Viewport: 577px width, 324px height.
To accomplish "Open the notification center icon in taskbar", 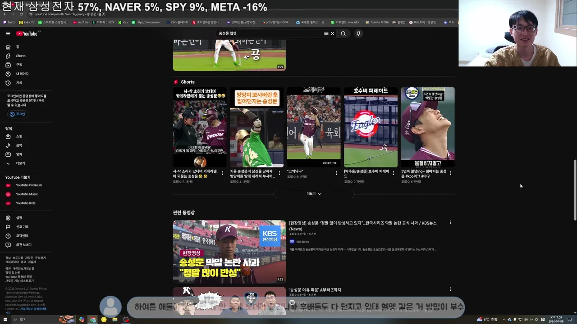I will pos(570,319).
